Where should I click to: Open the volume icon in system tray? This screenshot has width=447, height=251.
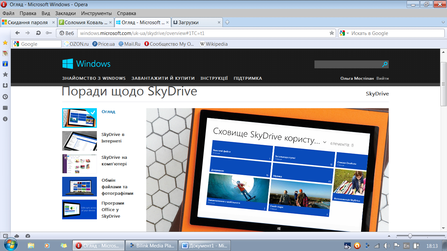tap(386, 246)
